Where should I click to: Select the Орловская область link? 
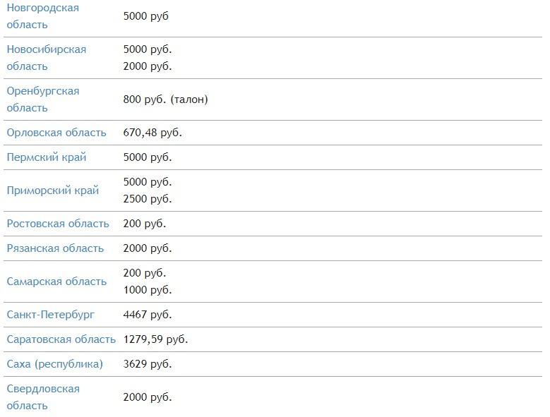click(56, 133)
